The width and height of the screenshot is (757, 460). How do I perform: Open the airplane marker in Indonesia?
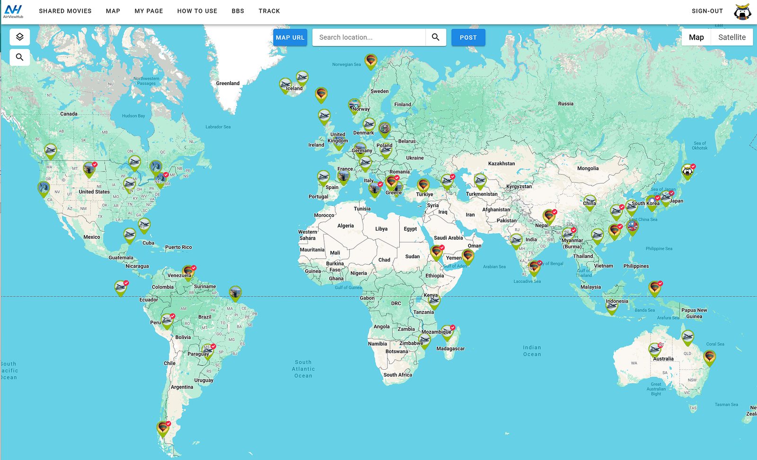(x=612, y=308)
